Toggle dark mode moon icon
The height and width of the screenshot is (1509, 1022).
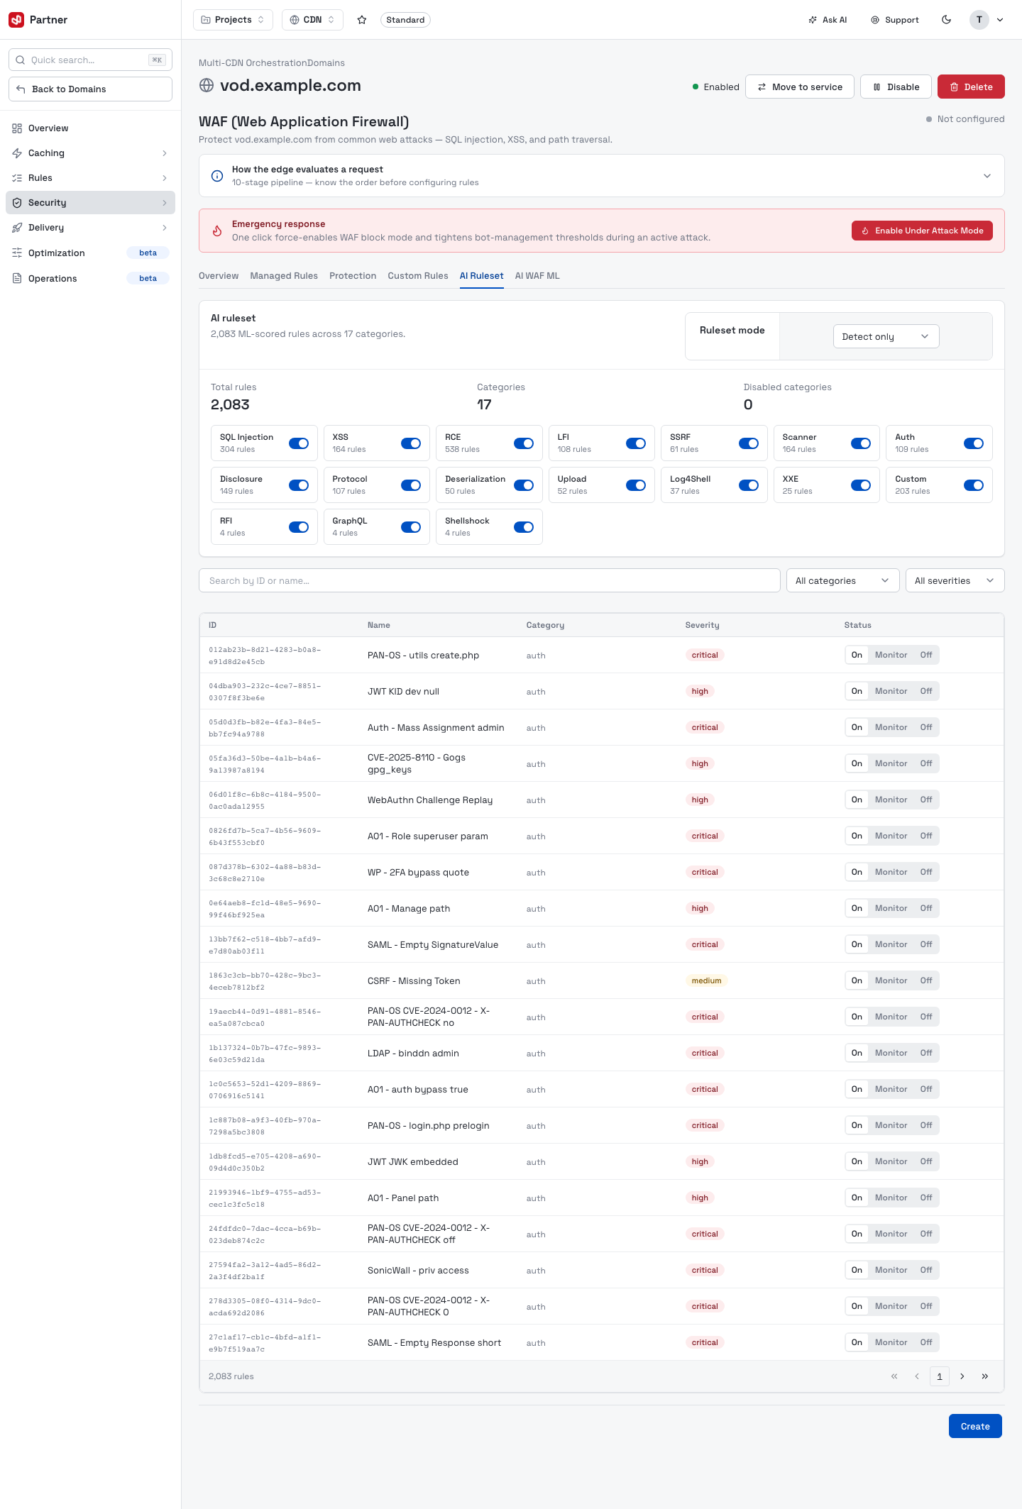tap(946, 20)
